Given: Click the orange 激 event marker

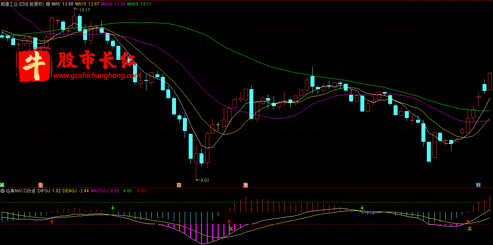Looking at the screenshot, I should (246, 185).
